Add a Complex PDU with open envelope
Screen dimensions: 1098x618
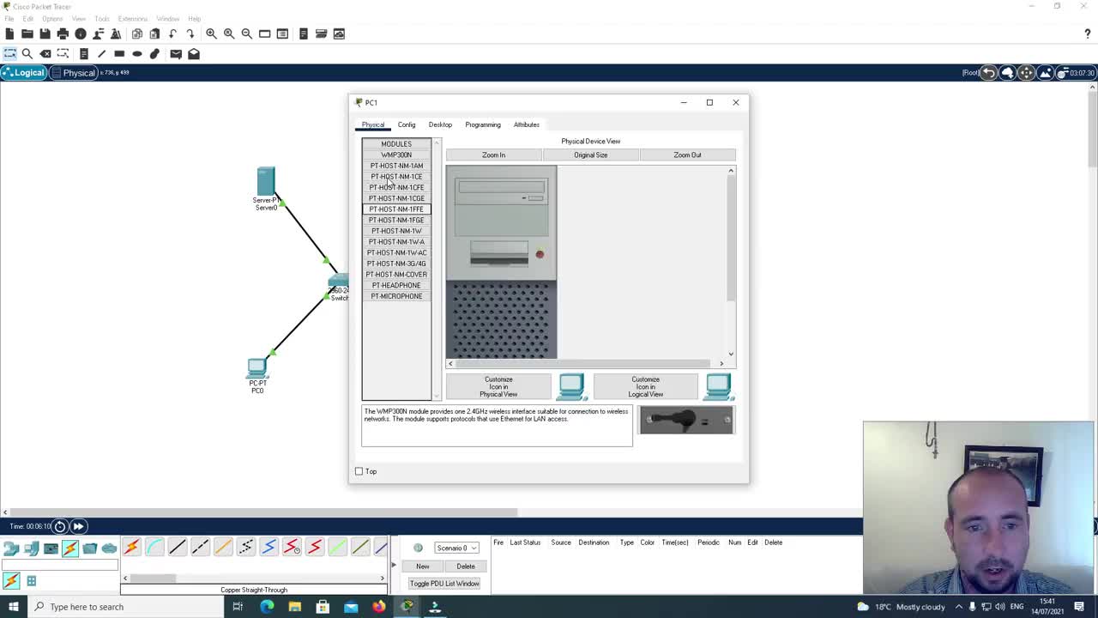[194, 53]
